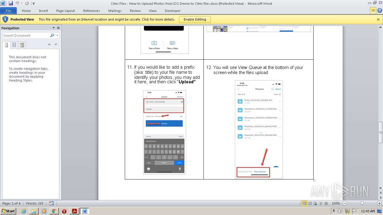Click the 100% zoom level button
The image size is (383, 215).
tap(336, 203)
